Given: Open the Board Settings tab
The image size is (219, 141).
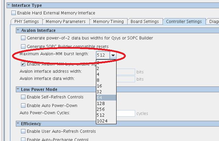Looking at the screenshot, I should [x=144, y=22].
